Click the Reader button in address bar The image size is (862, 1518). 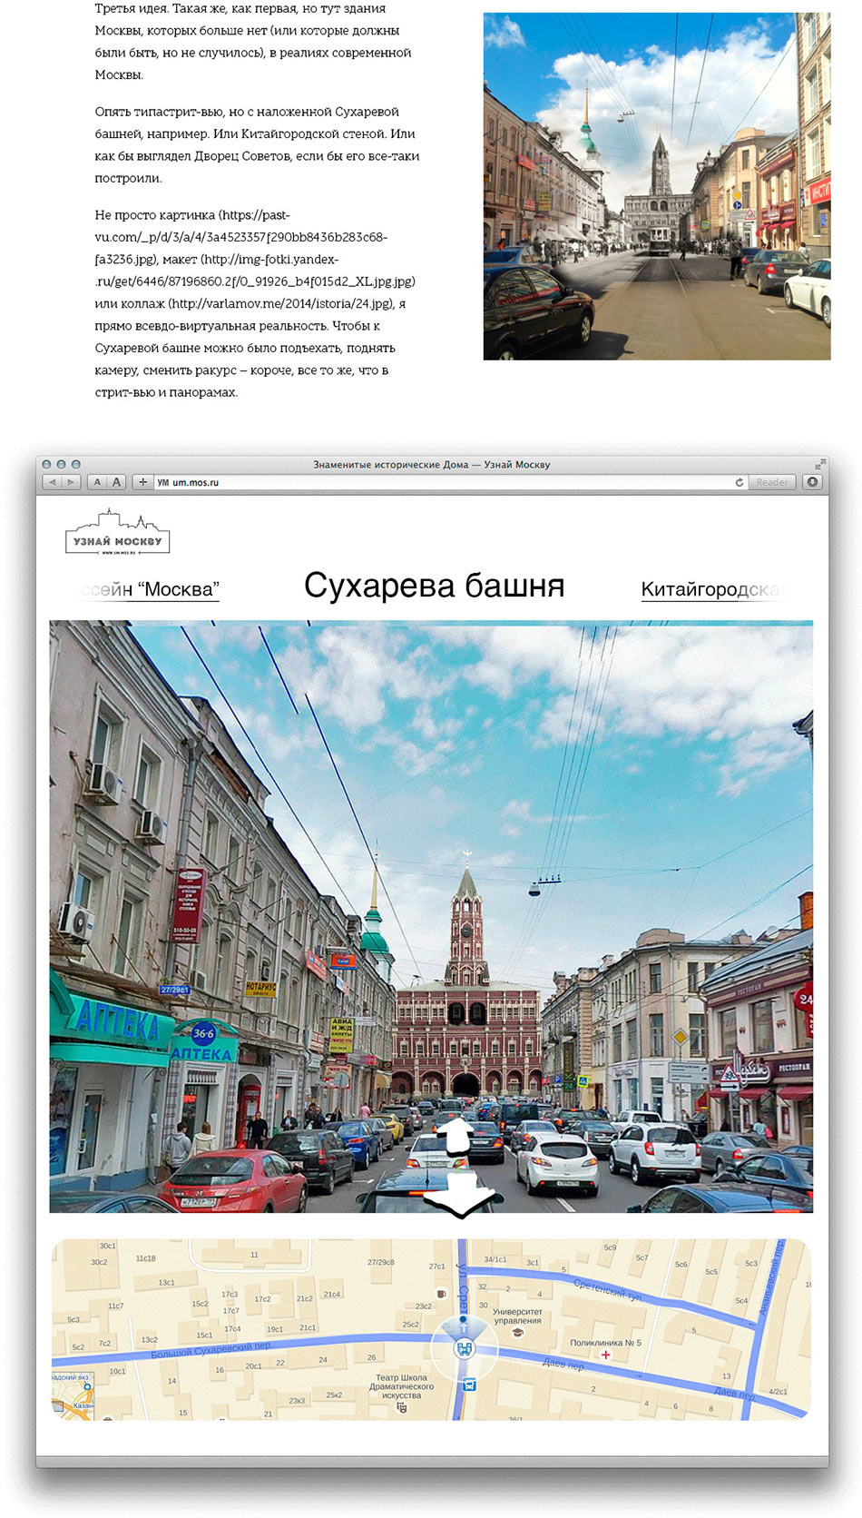772,482
